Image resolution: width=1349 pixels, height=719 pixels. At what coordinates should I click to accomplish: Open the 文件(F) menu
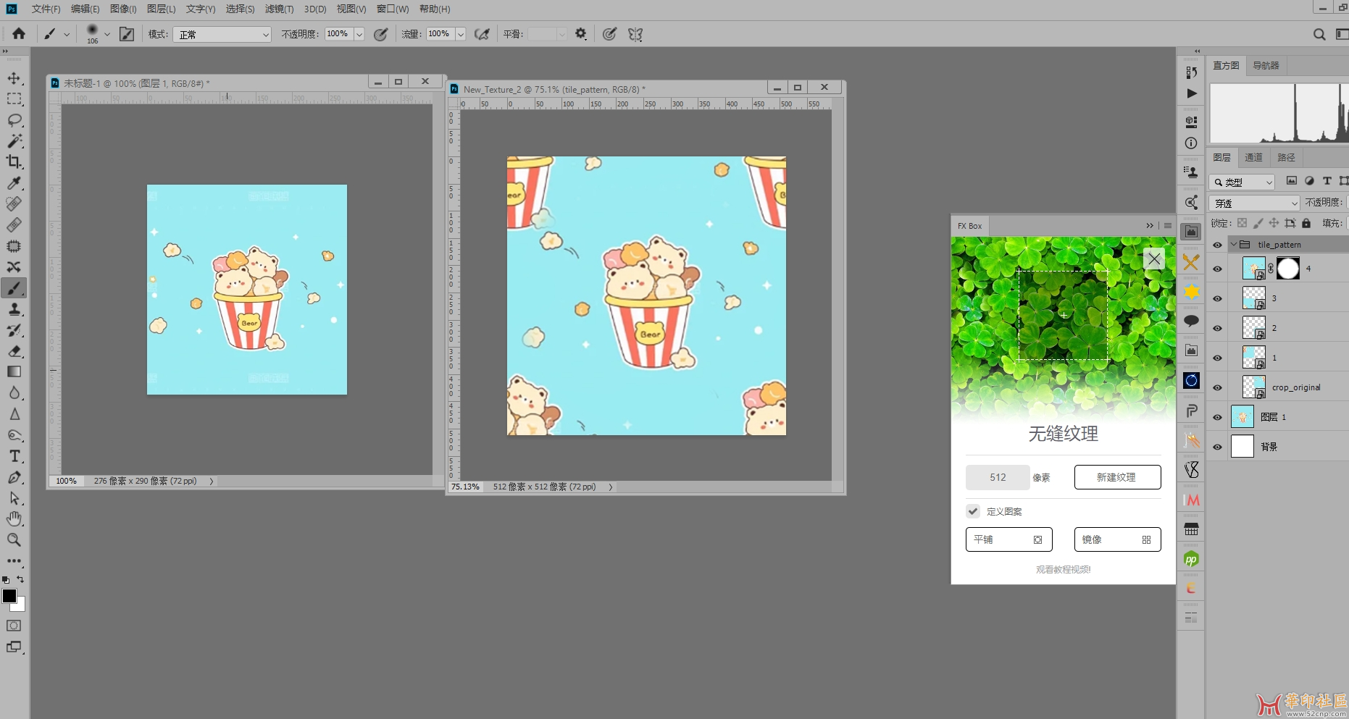click(x=46, y=9)
